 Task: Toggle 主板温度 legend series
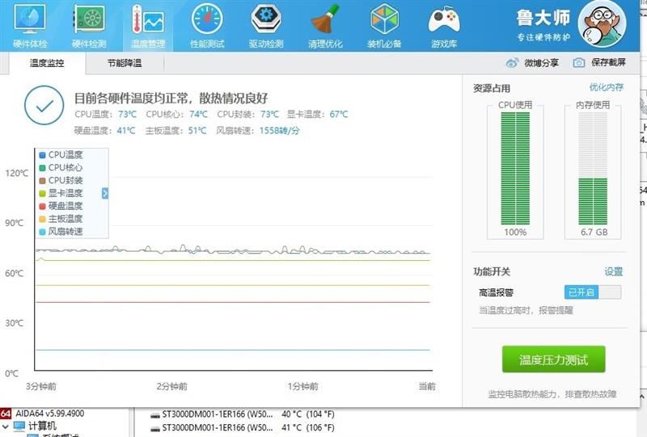tap(61, 218)
